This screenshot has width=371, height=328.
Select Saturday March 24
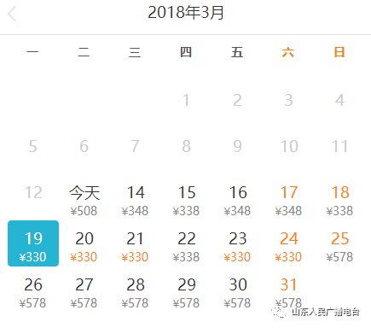(289, 246)
